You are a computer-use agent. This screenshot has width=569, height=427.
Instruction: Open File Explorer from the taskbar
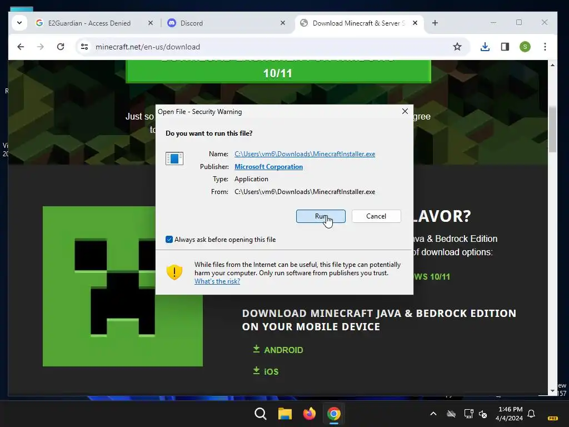point(285,414)
